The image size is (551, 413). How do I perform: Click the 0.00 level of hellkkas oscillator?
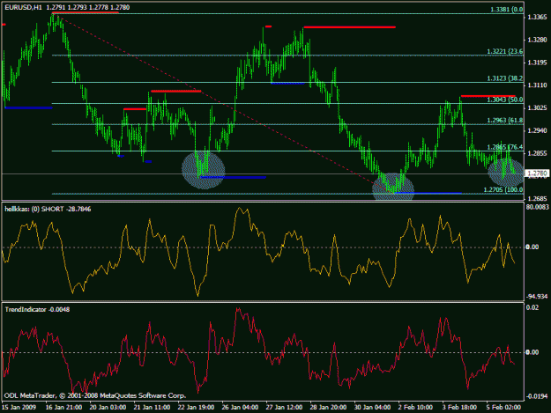532,247
